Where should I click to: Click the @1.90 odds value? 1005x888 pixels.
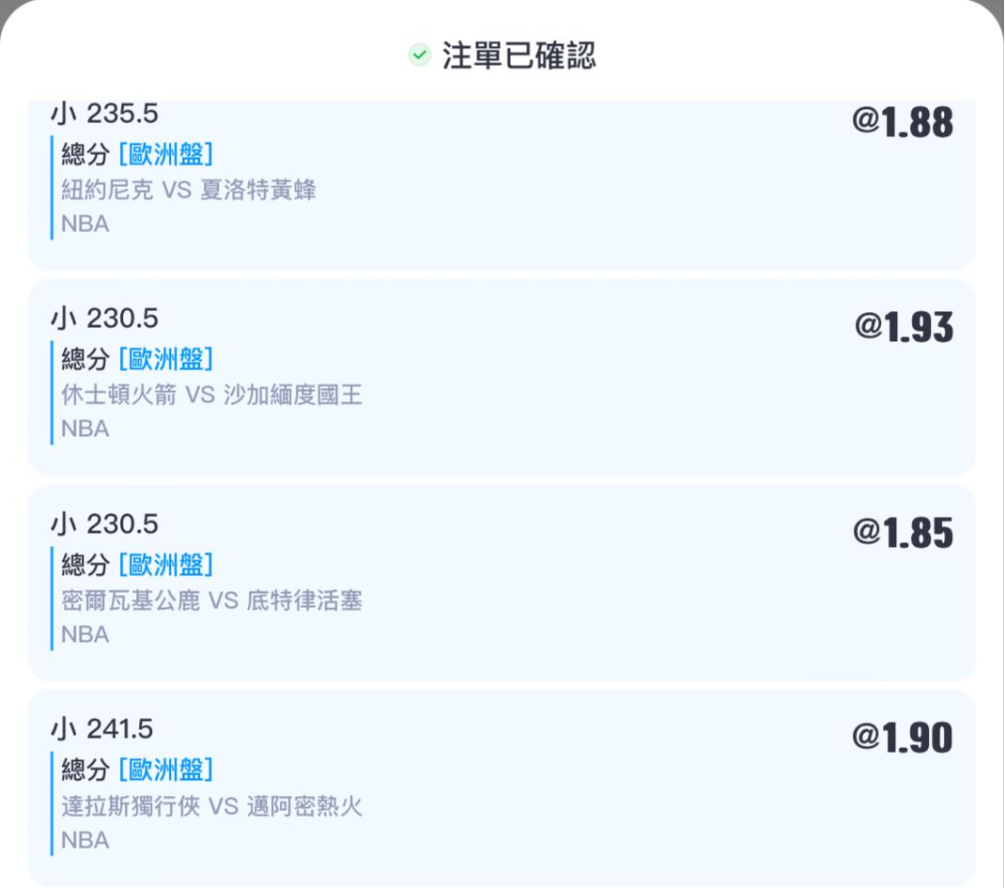pos(902,738)
